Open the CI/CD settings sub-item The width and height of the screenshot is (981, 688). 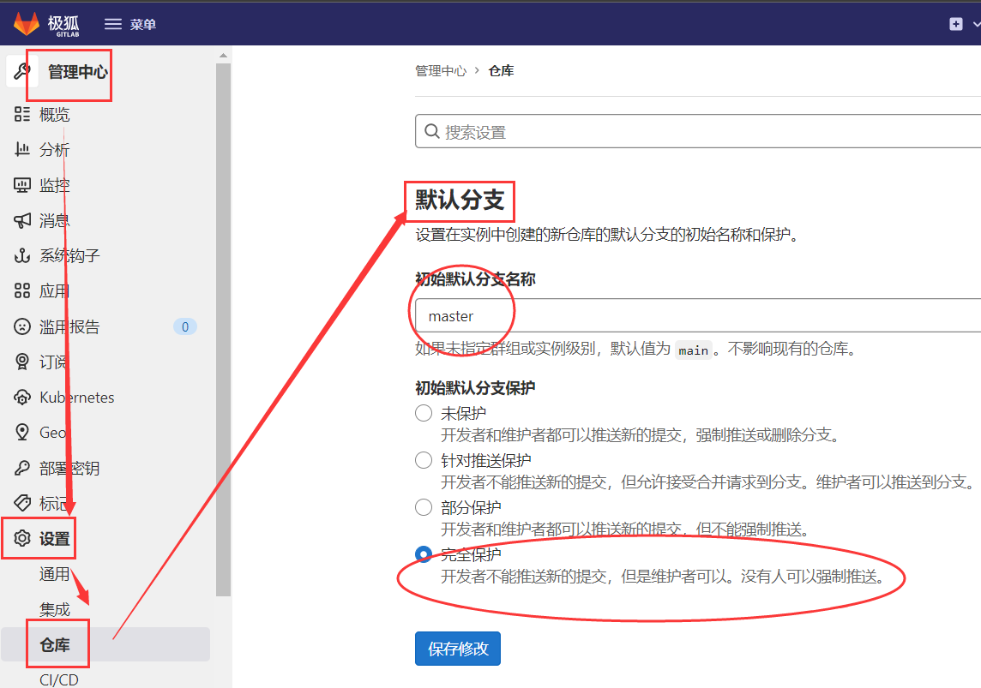click(59, 680)
